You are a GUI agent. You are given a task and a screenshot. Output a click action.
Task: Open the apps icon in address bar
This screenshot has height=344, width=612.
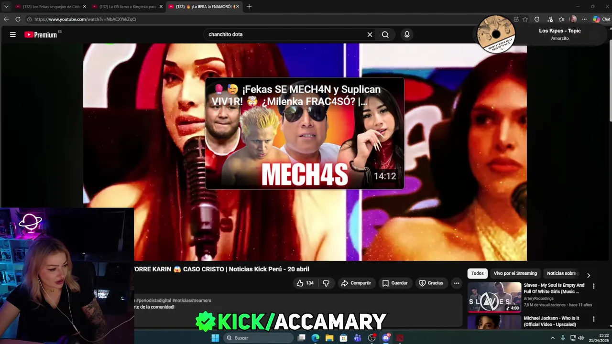(516, 19)
